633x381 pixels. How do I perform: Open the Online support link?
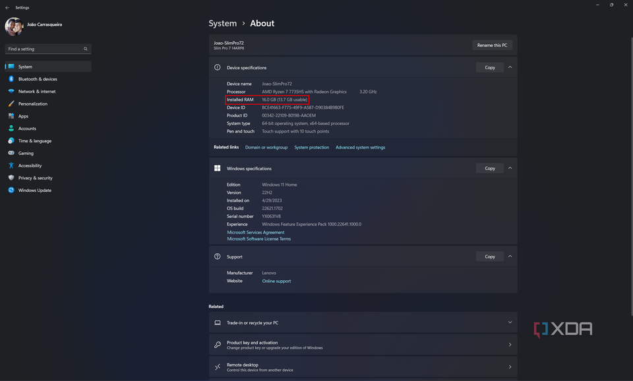(276, 281)
